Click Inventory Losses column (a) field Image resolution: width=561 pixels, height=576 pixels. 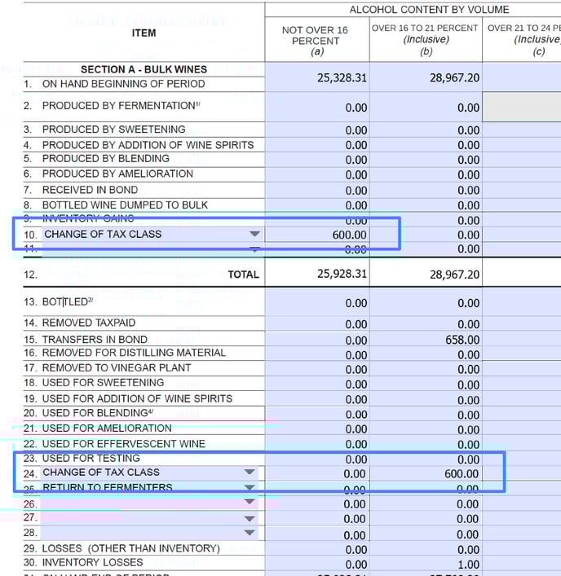(317, 564)
